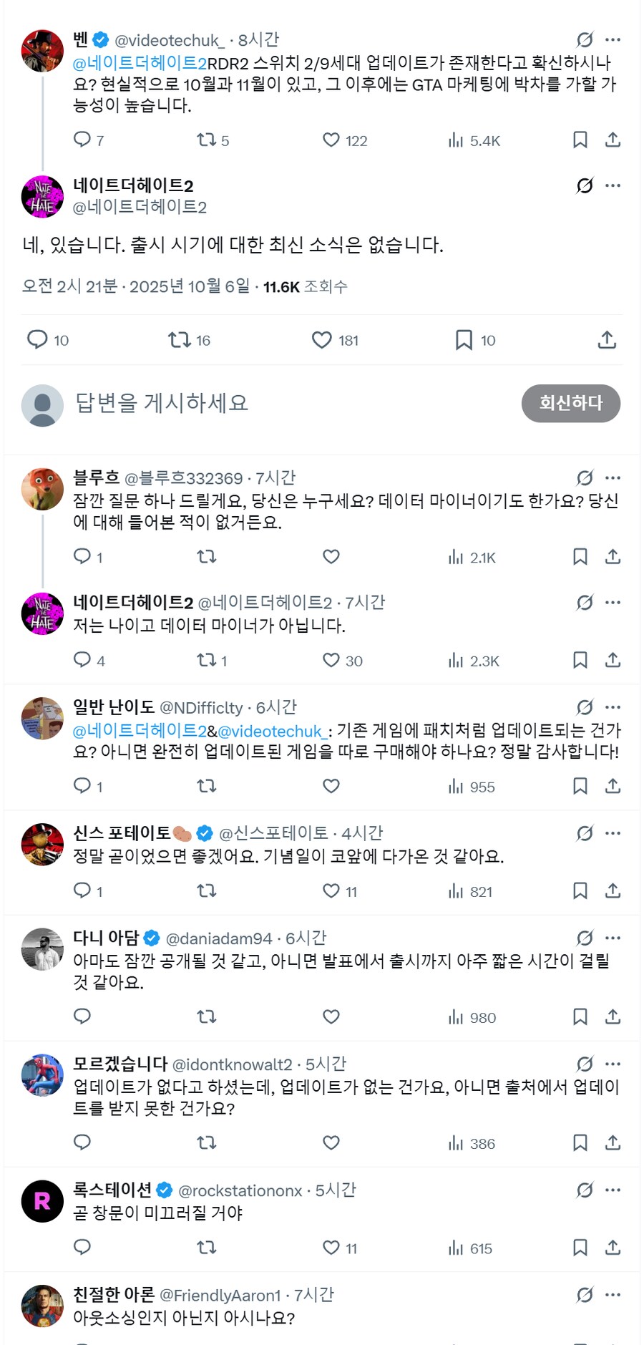Image resolution: width=644 pixels, height=1345 pixels.
Task: Open 친절한 아론's profile picture
Action: (x=42, y=1306)
